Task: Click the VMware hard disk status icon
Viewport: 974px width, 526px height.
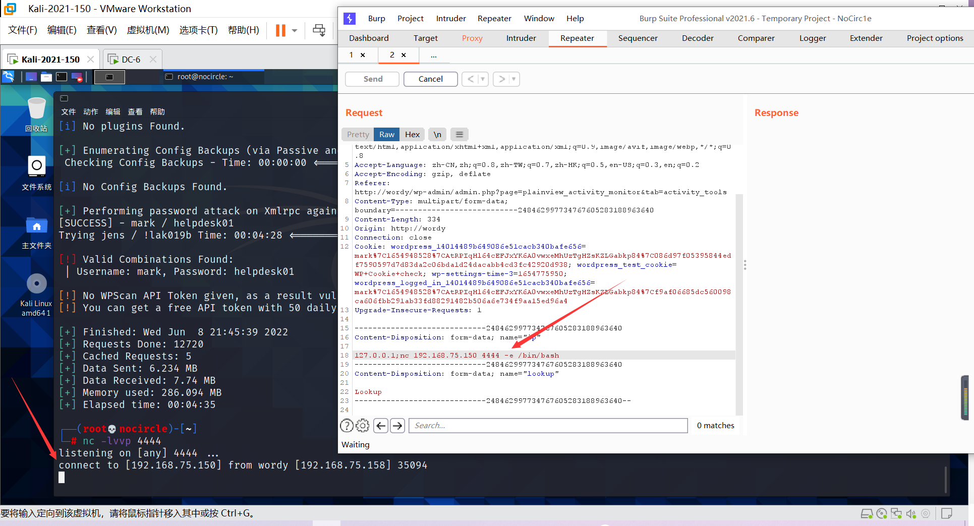Action: coord(867,514)
